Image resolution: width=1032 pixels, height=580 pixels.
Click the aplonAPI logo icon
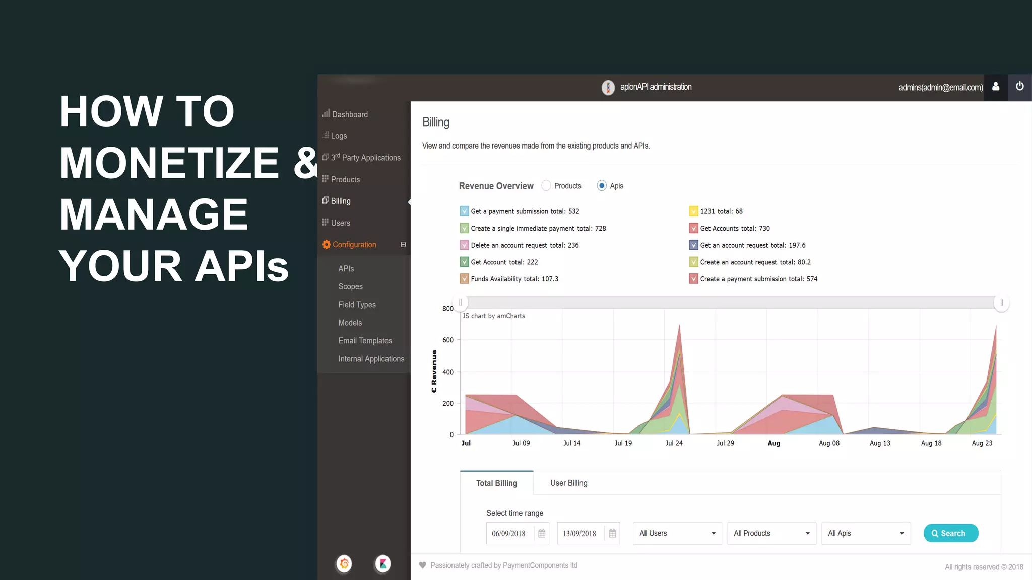click(x=608, y=87)
